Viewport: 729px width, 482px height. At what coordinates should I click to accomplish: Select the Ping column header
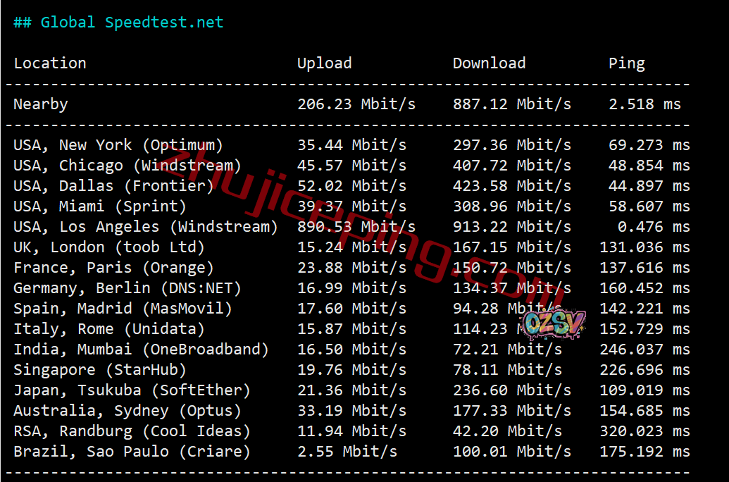coord(627,63)
